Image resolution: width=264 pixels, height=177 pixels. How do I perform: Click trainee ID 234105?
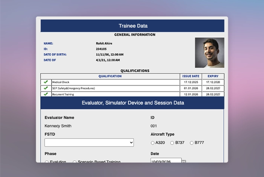click(101, 49)
